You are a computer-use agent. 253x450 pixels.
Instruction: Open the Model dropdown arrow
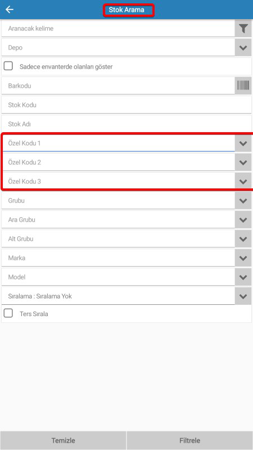coord(243,277)
